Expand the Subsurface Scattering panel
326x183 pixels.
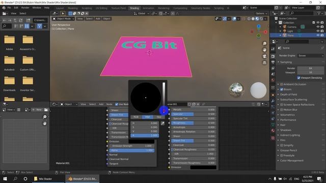point(293,100)
